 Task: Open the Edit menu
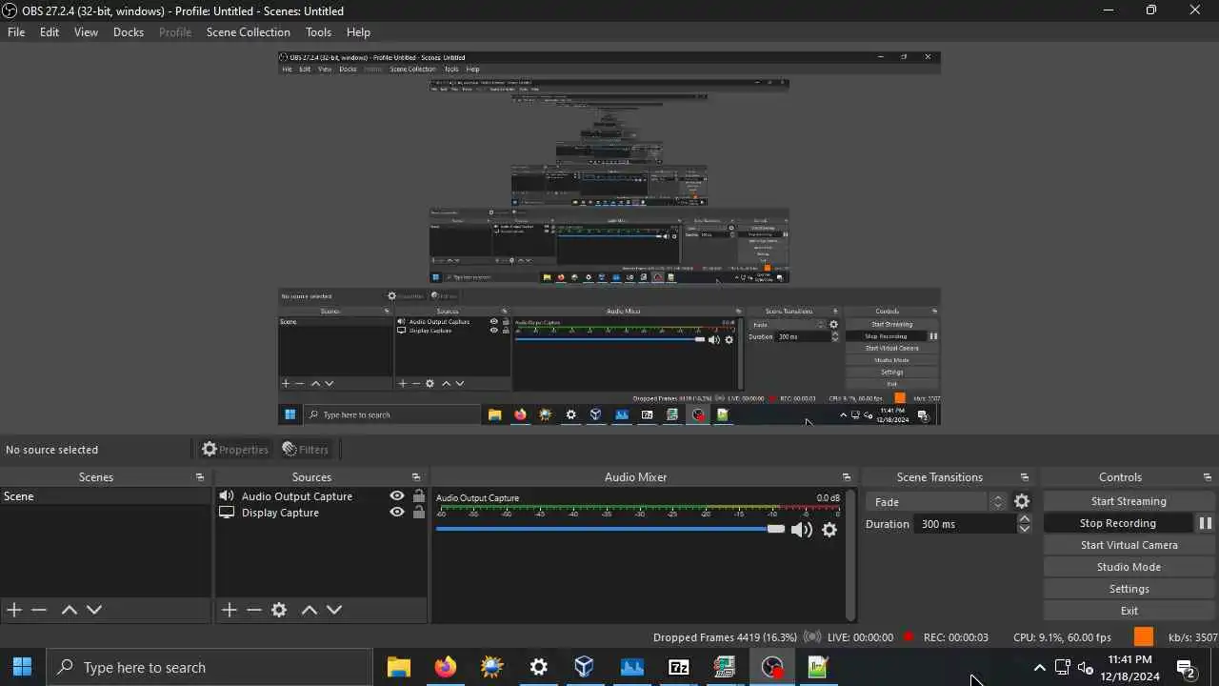(50, 32)
